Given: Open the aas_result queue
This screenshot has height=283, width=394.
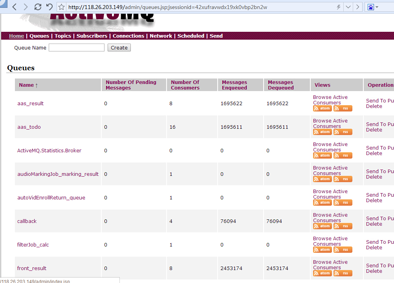Looking at the screenshot, I should point(30,104).
